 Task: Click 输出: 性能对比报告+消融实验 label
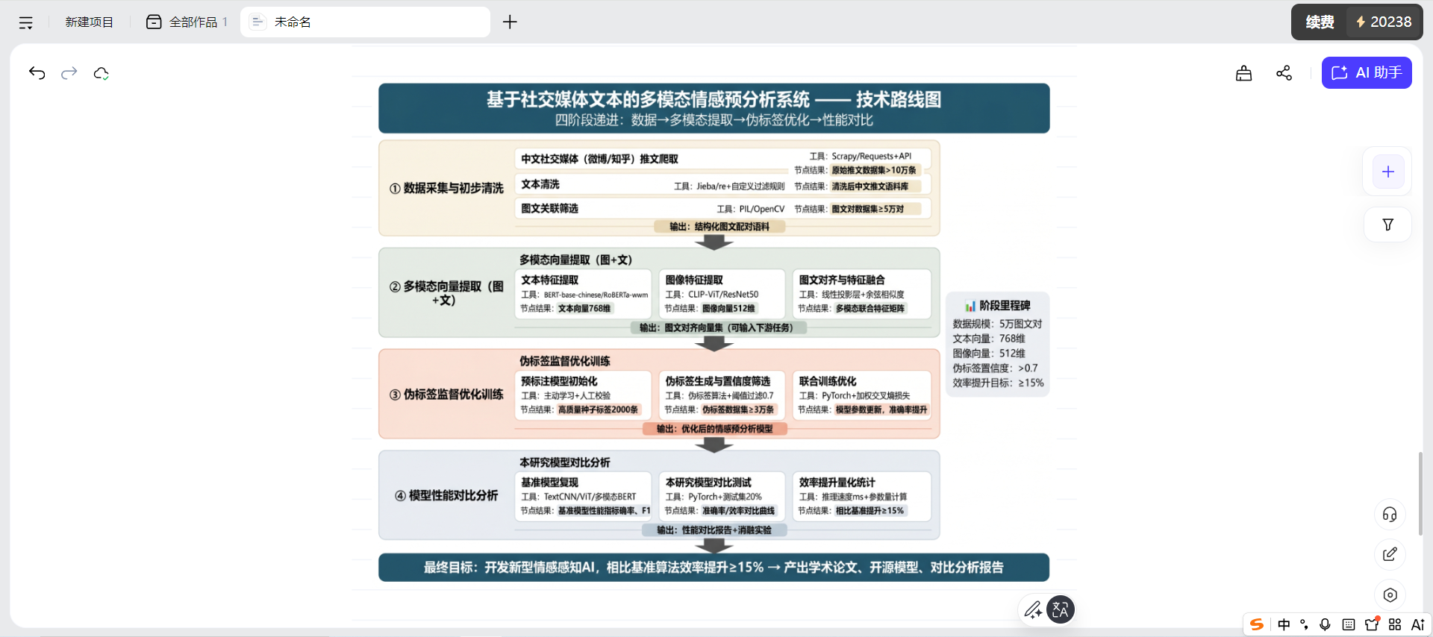pos(714,530)
